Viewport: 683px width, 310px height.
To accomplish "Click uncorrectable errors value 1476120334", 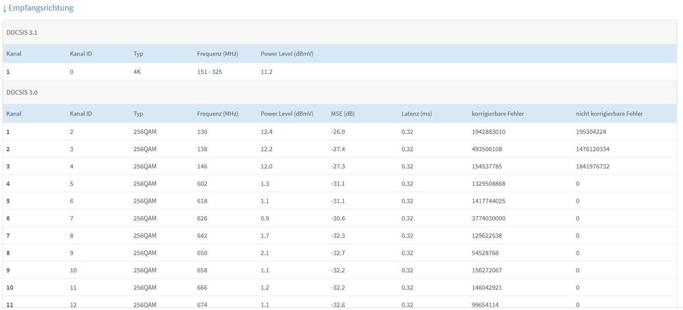I will coord(592,149).
